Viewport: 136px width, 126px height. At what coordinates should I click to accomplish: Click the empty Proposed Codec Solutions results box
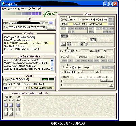(x=68, y=106)
